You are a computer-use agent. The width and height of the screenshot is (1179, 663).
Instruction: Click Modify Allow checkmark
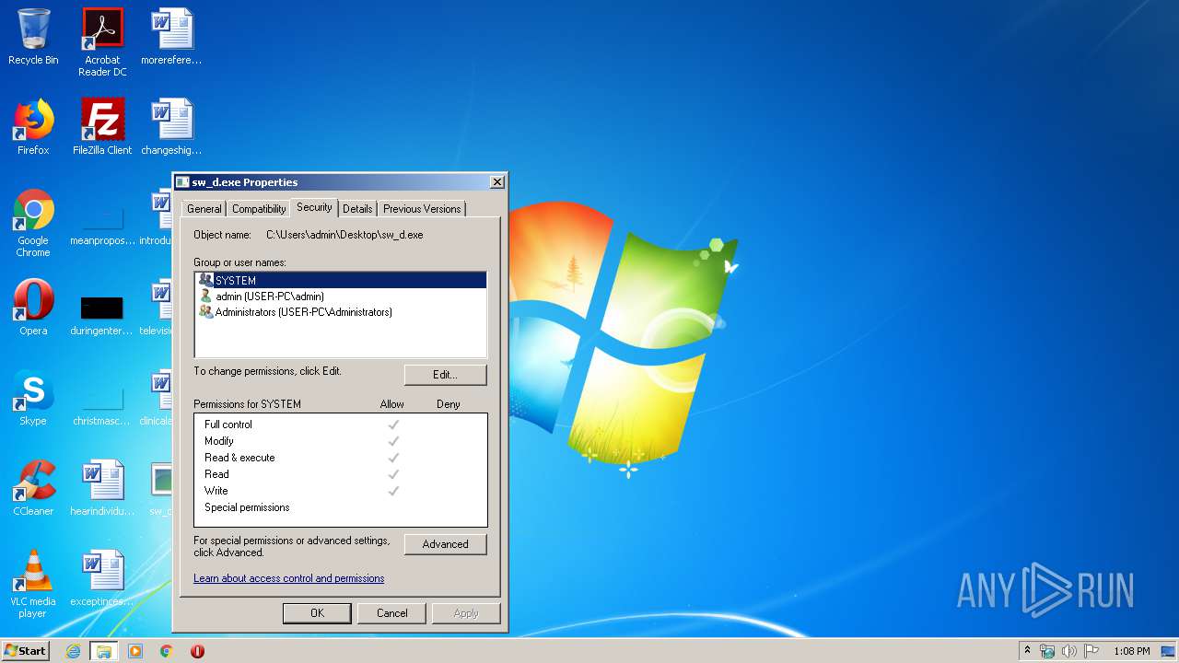(393, 441)
